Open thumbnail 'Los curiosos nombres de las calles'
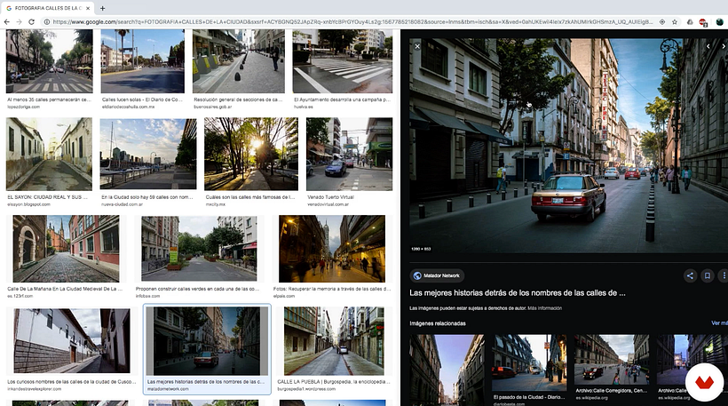Image resolution: width=728 pixels, height=406 pixels. pyautogui.click(x=72, y=341)
